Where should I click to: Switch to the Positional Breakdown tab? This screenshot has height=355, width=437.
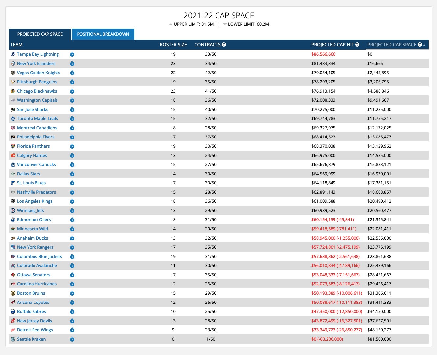tap(103, 34)
